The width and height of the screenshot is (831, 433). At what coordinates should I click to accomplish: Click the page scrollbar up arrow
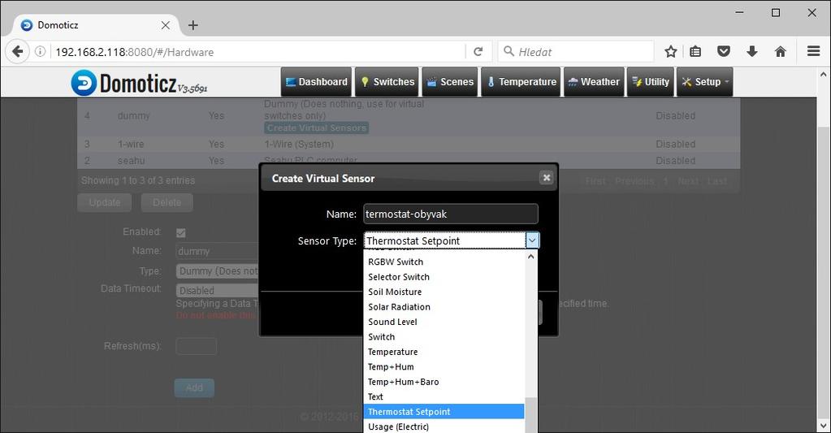click(x=823, y=75)
